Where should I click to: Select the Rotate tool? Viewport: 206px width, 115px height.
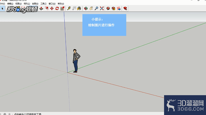pos(57,9)
